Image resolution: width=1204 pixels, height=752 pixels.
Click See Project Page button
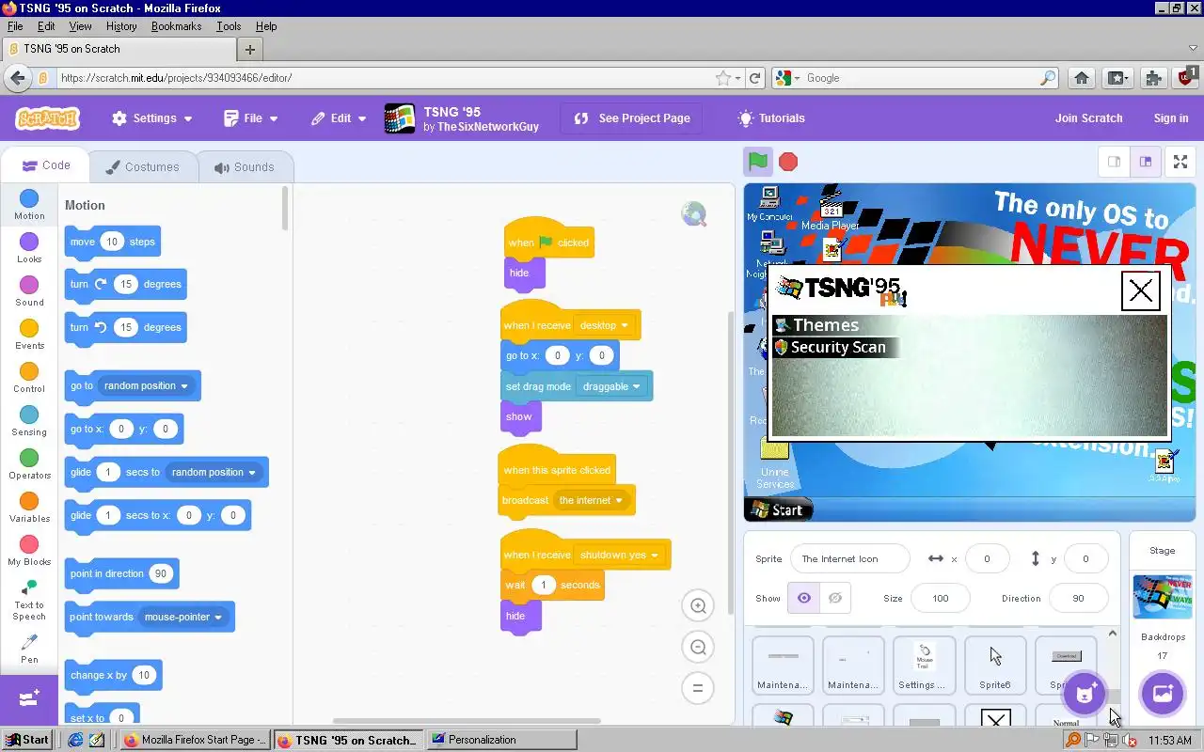(631, 118)
